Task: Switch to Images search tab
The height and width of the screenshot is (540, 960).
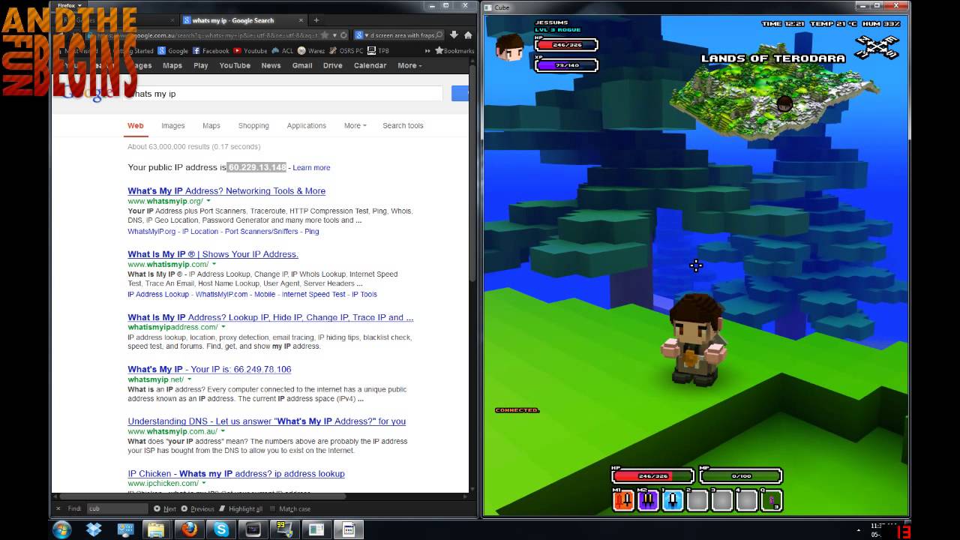Action: [x=172, y=126]
